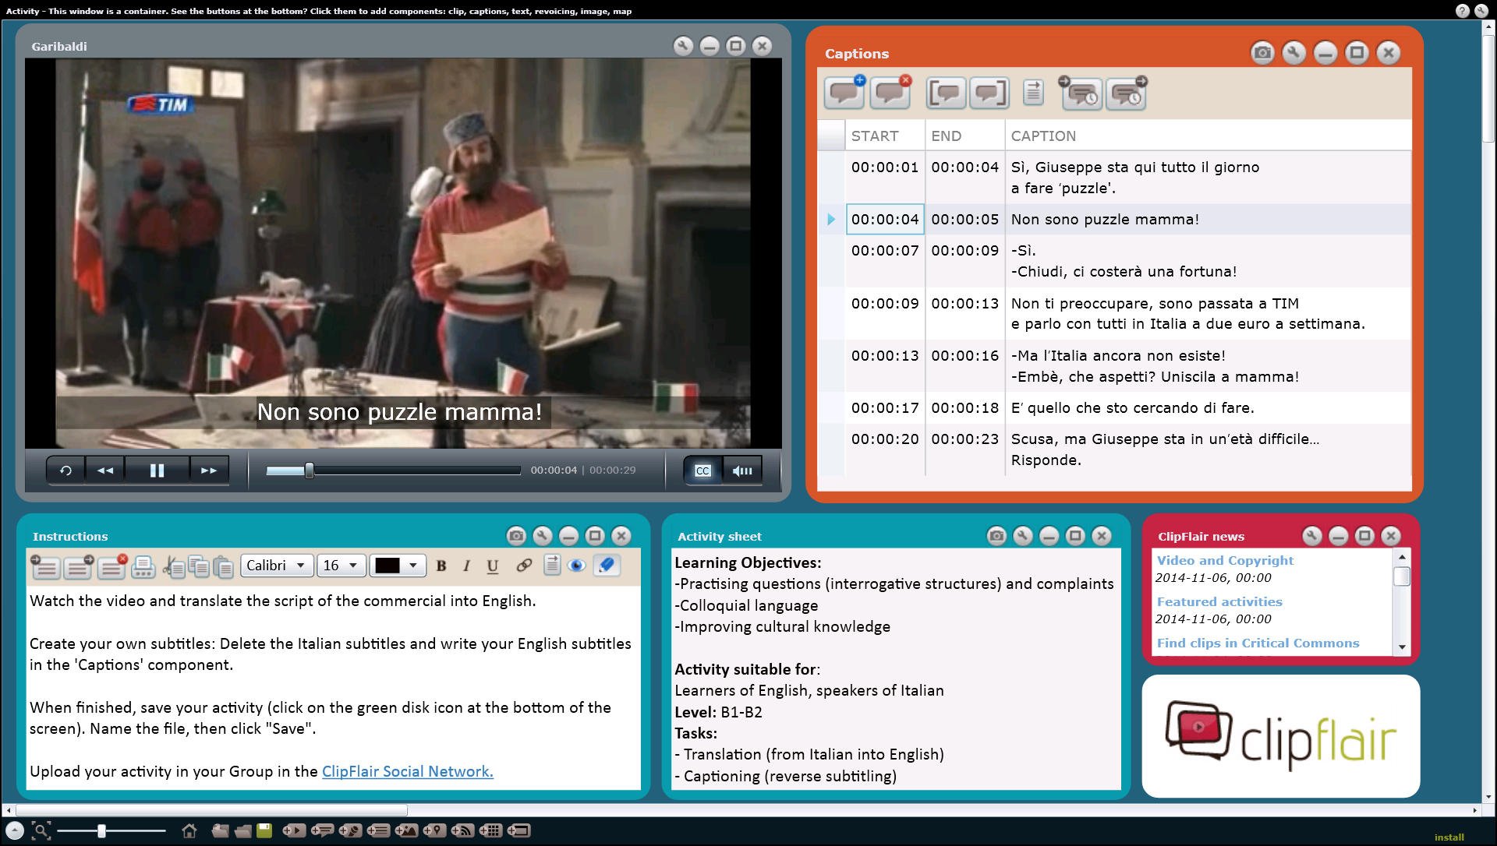This screenshot has height=846, width=1497.
Task: Add a new caption in Captions toolbar
Action: pyautogui.click(x=844, y=93)
